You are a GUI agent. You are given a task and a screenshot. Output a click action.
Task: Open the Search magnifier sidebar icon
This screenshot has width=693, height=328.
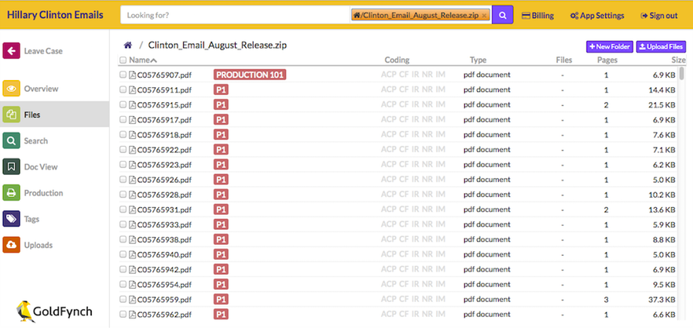coord(11,140)
